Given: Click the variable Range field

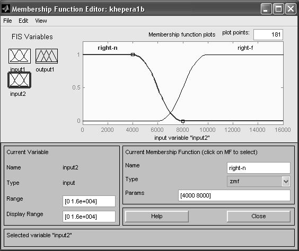Looking at the screenshot, I should [x=89, y=201].
